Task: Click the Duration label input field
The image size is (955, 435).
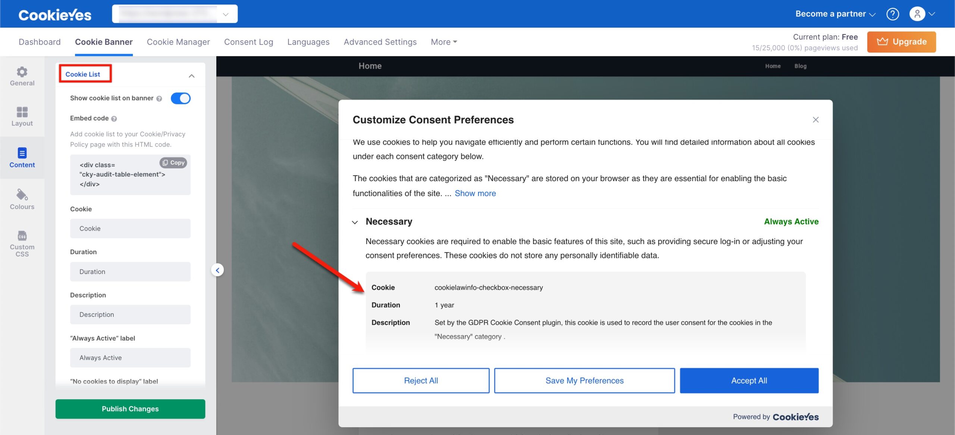Action: point(130,272)
